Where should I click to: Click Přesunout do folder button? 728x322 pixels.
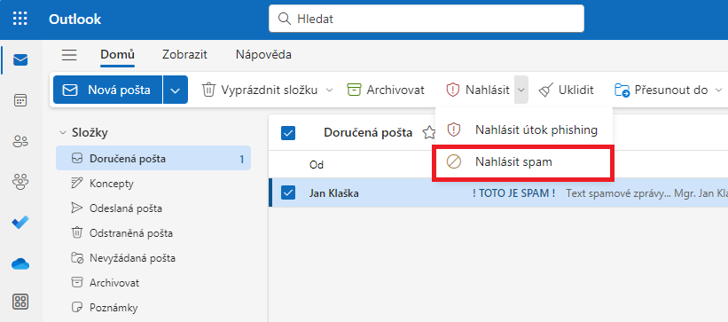tap(661, 90)
